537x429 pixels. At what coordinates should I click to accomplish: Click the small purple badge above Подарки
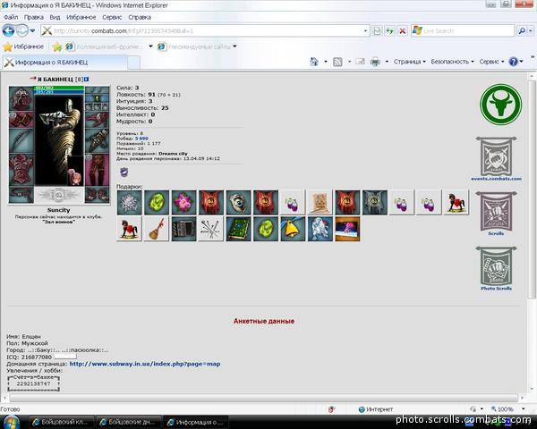124,172
